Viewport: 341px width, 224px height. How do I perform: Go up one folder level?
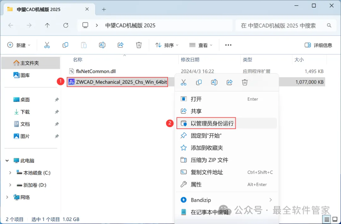(x=47, y=25)
